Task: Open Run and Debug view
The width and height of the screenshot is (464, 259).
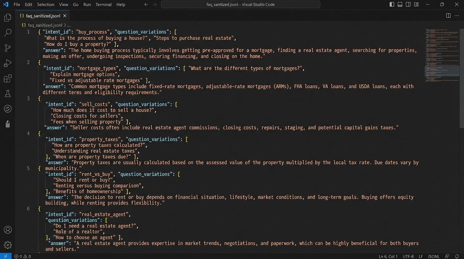Action: (7, 63)
